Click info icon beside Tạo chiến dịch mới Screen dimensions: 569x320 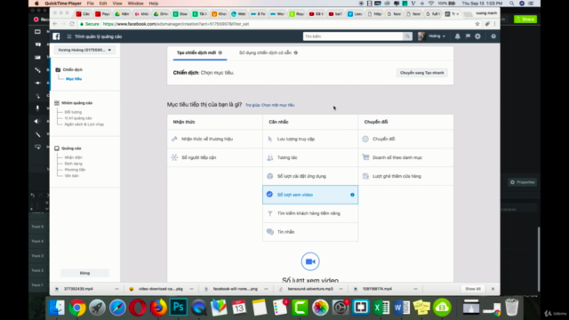tap(220, 52)
